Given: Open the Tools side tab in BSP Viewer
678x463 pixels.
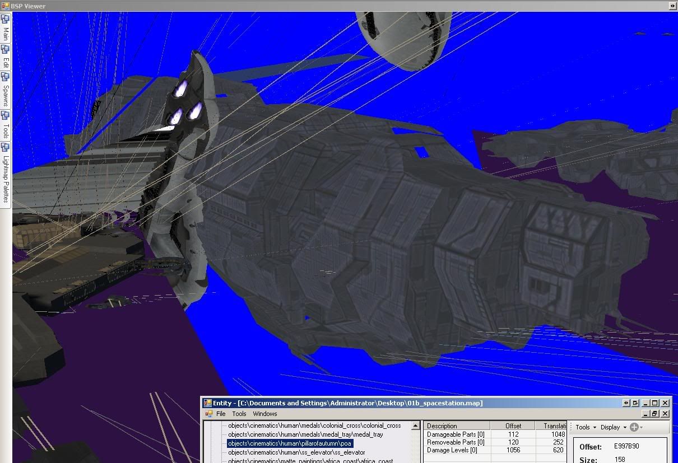Looking at the screenshot, I should (6, 125).
